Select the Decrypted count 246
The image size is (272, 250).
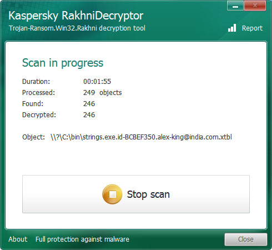(89, 115)
